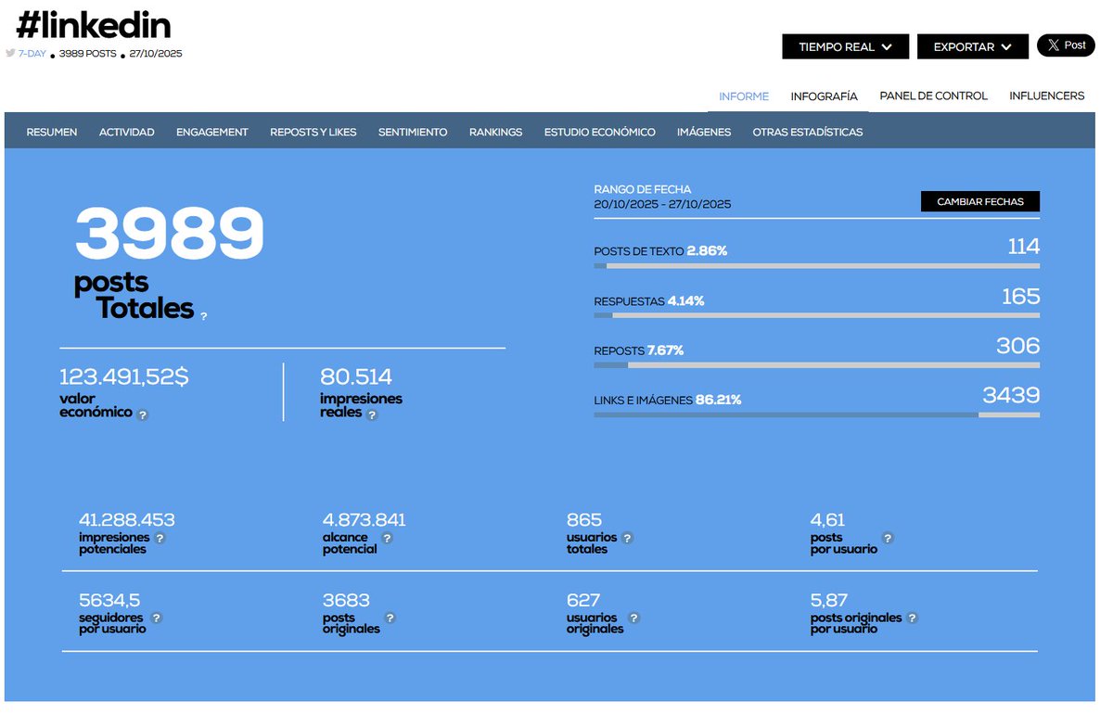Open help for impresiones potenciales

coord(160,538)
